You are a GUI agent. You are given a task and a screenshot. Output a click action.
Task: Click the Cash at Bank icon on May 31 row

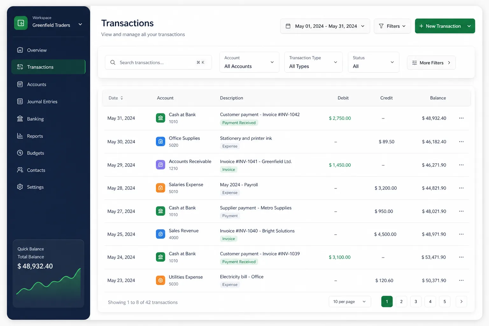click(160, 118)
